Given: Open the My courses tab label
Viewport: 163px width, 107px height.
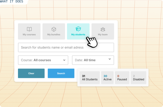Looking at the screenshot, I should tap(29, 34).
